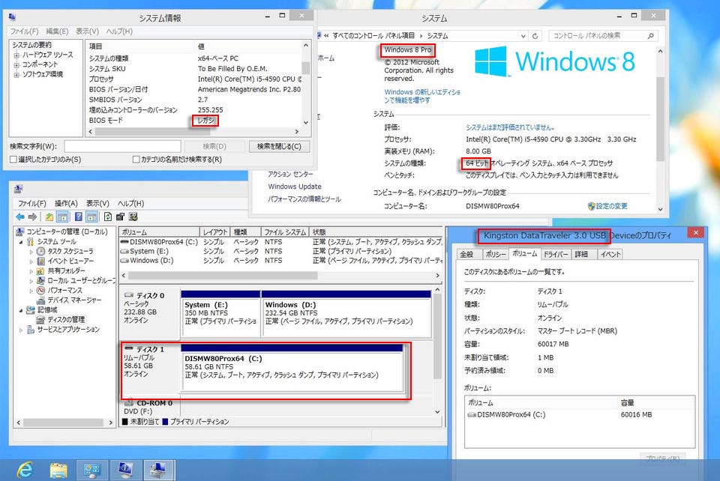720x481 pixels.
Task: Switch to Computer Management taskbar icon
Action: 159,470
